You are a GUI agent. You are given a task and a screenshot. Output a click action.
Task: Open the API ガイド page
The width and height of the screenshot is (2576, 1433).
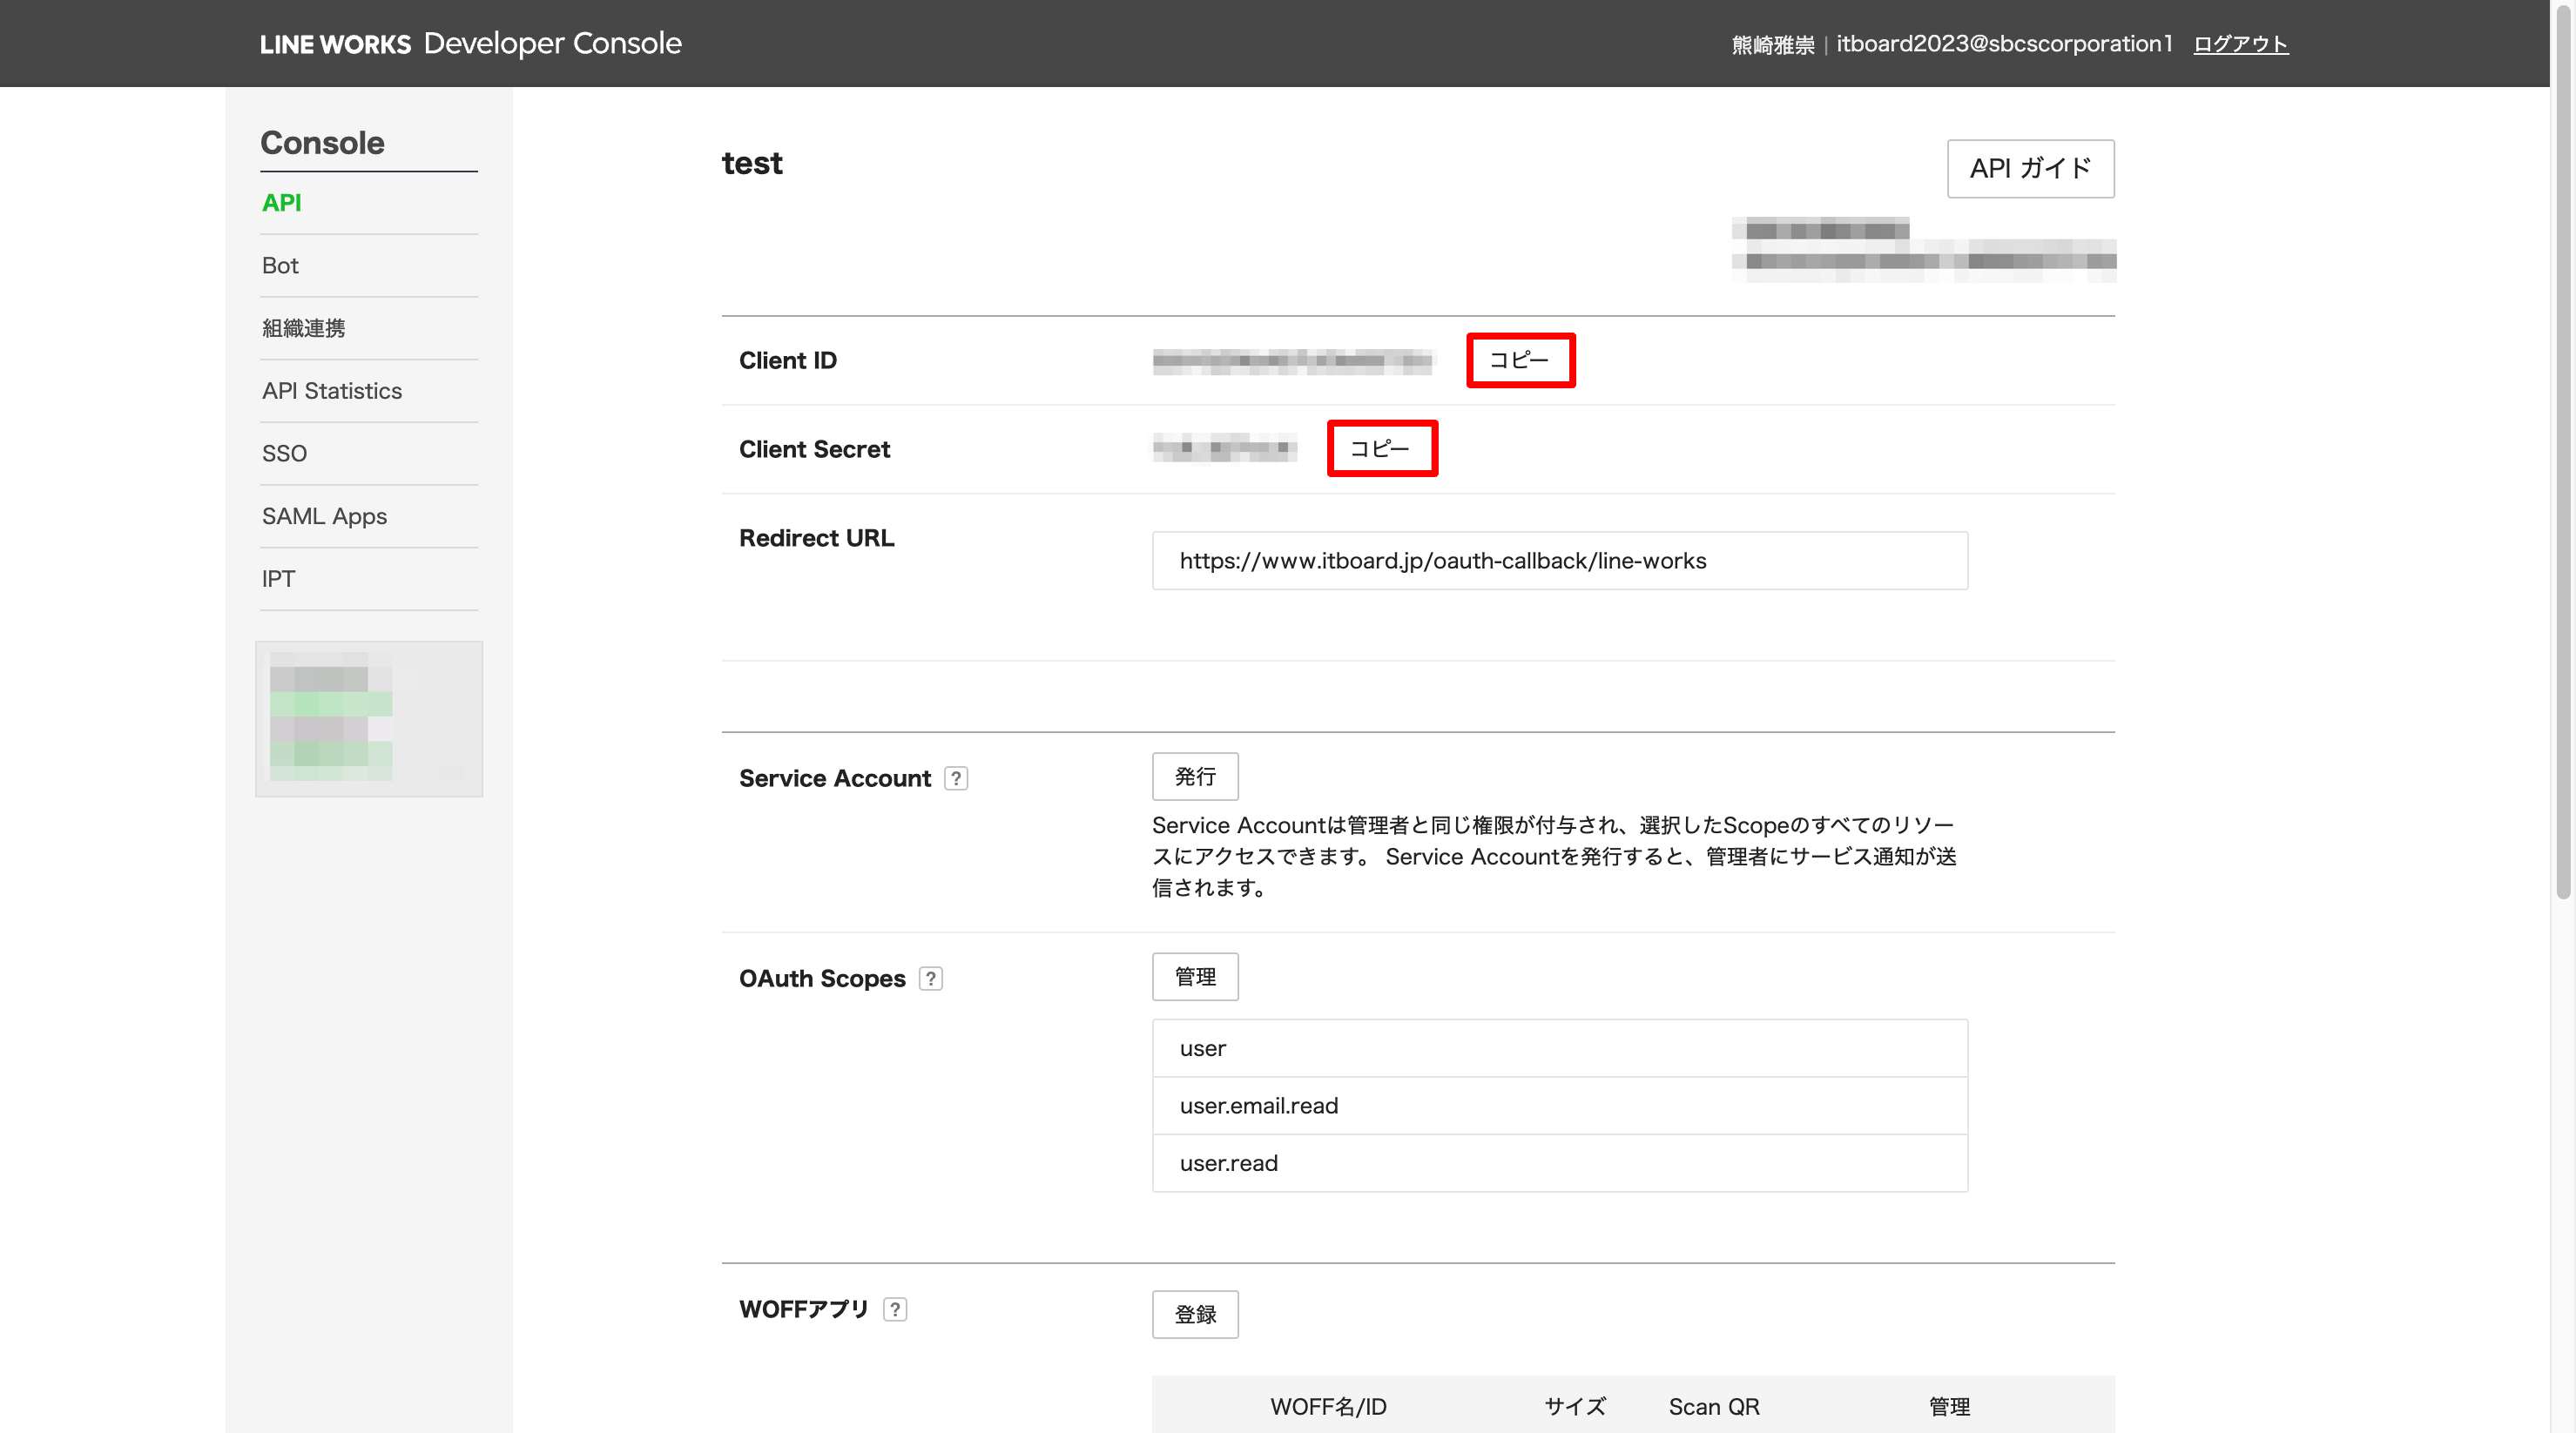tap(2029, 168)
